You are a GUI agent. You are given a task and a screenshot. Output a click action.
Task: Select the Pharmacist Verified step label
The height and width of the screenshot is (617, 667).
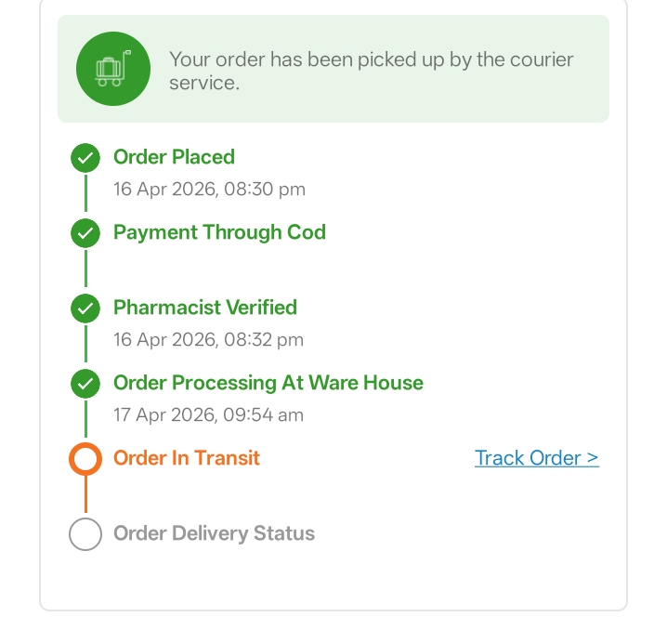(205, 308)
